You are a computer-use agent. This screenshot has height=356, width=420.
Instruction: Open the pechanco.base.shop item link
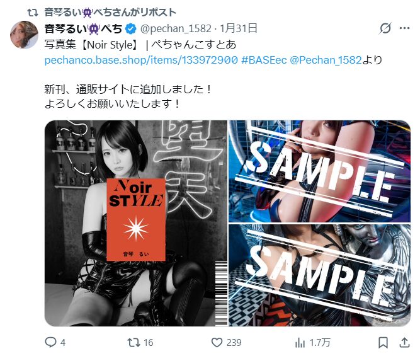141,60
